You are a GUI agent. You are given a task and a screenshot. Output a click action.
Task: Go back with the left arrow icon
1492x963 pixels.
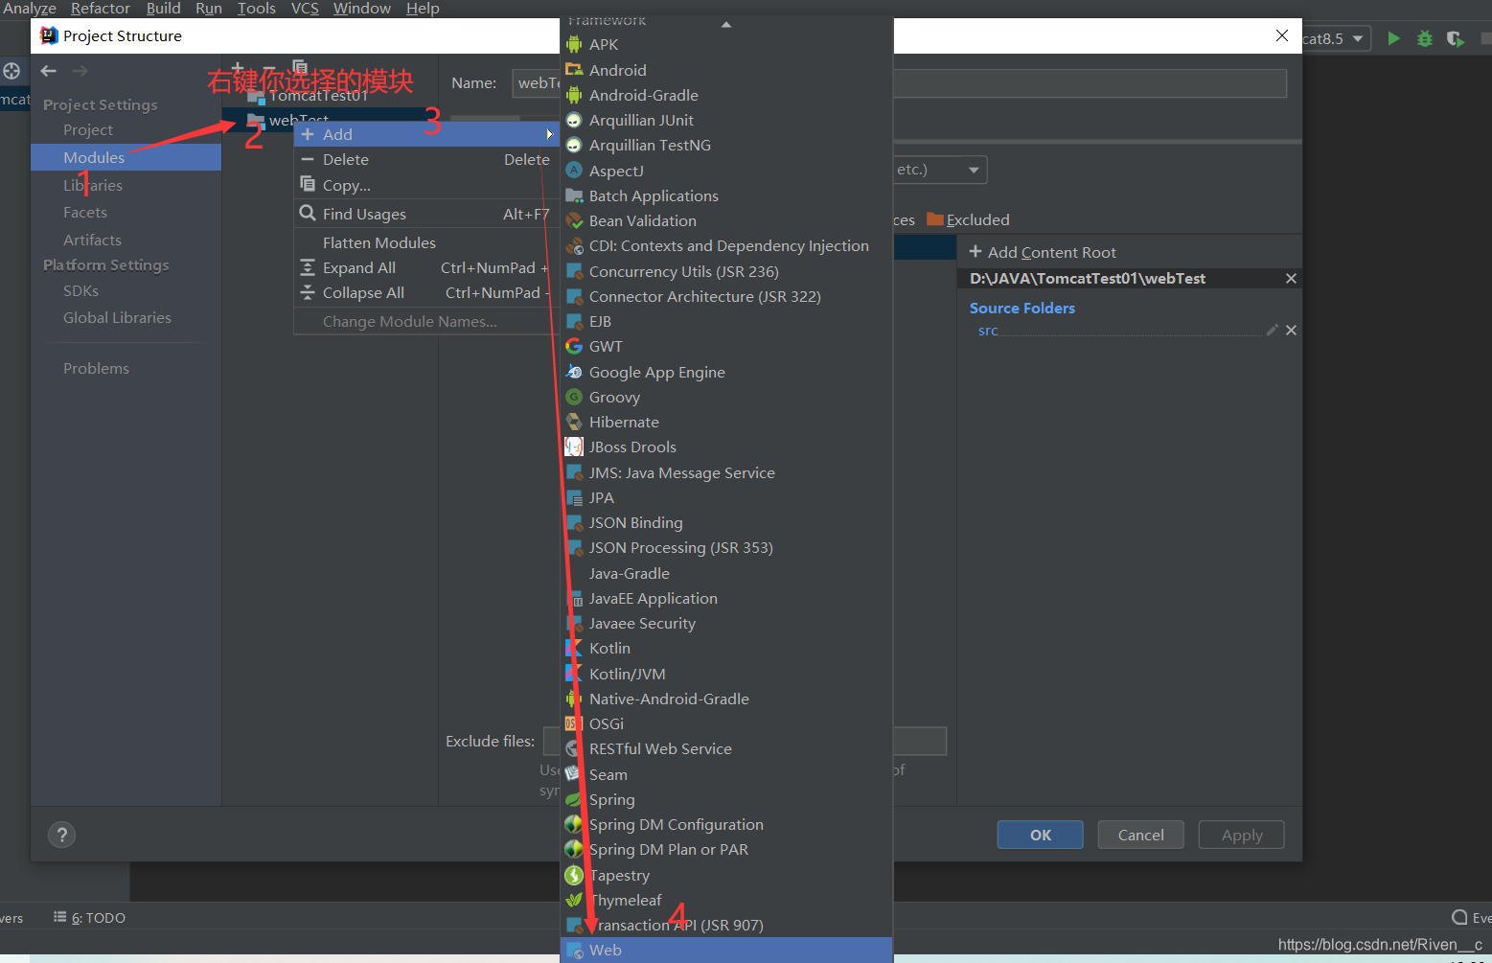49,71
